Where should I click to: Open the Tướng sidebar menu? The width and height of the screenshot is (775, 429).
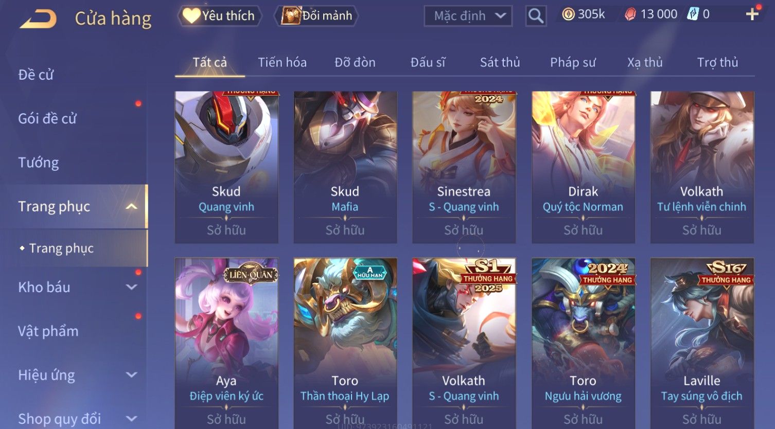(x=39, y=163)
